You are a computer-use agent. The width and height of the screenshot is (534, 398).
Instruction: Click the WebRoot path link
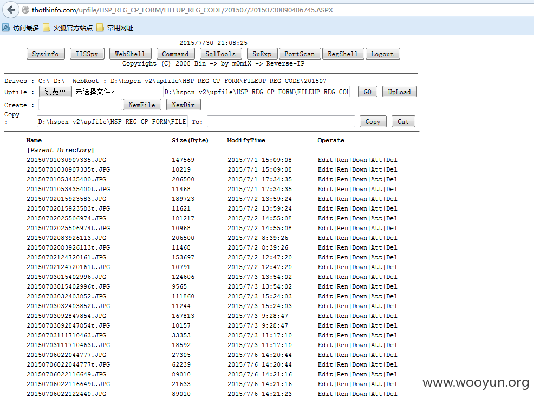coord(218,81)
